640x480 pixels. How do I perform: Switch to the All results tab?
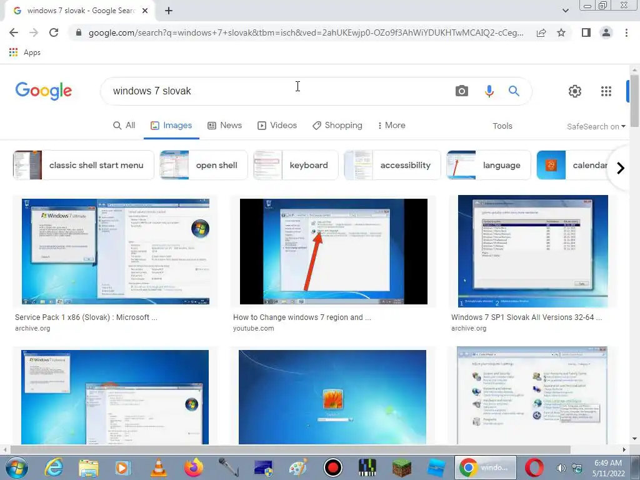tap(124, 125)
